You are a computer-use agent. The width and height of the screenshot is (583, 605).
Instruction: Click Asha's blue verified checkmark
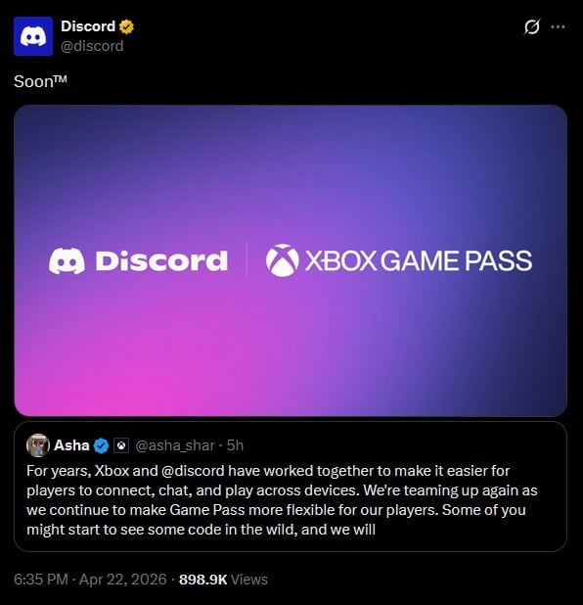(x=101, y=445)
